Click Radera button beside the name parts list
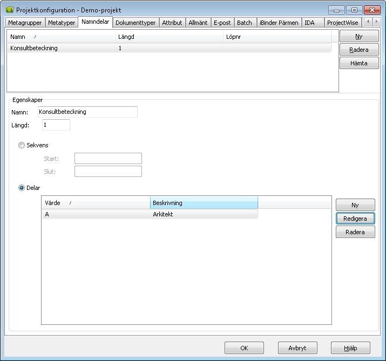386x361 pixels. 359,50
